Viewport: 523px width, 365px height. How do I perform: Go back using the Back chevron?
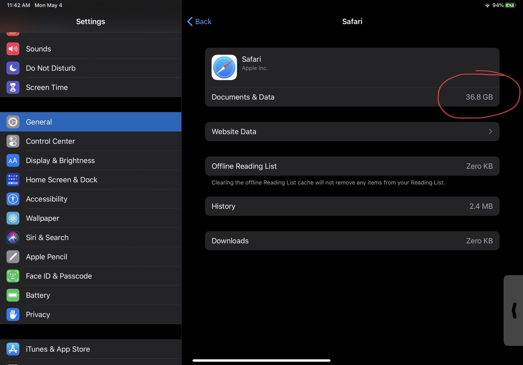190,21
